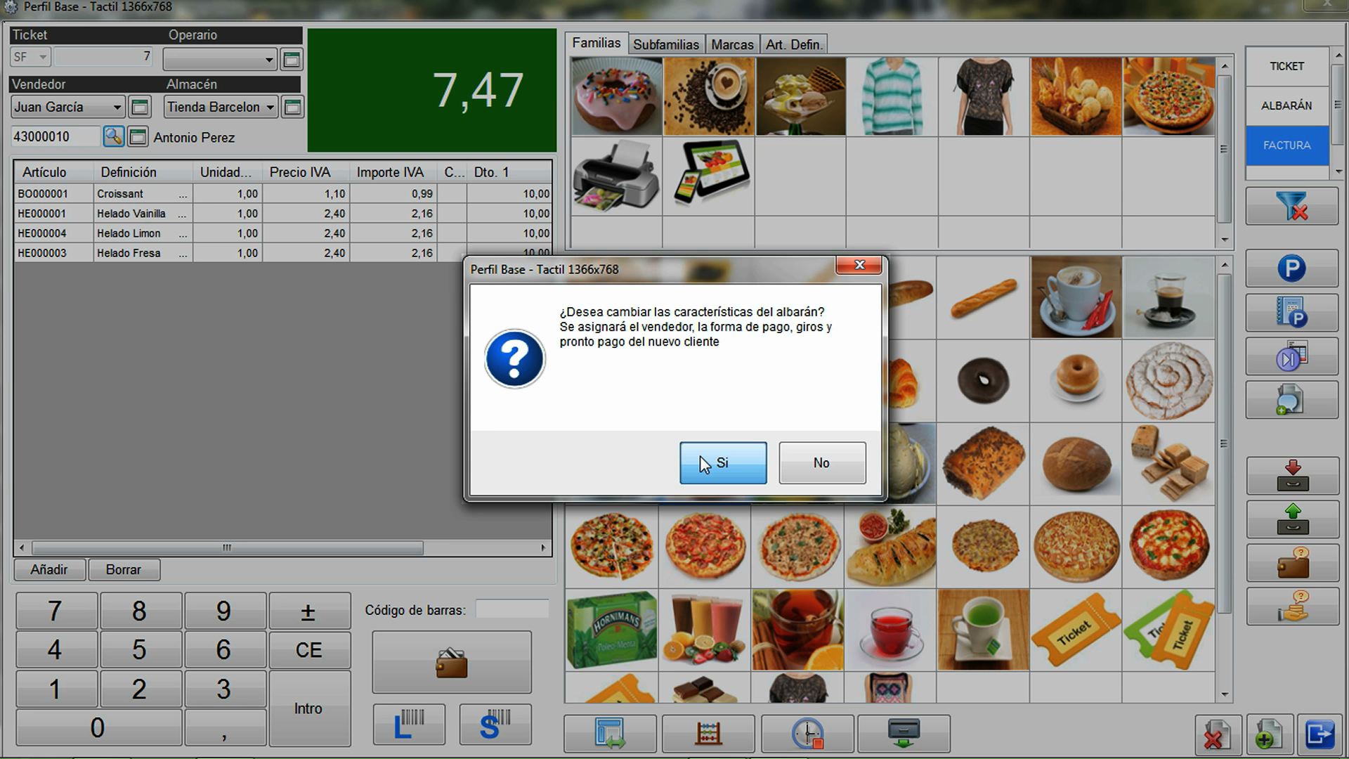
Task: Select TICKET document type
Action: [1286, 66]
